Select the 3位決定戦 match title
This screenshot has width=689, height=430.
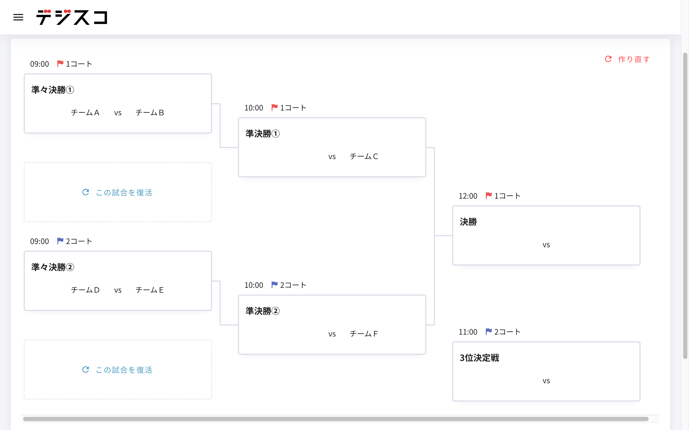click(479, 358)
